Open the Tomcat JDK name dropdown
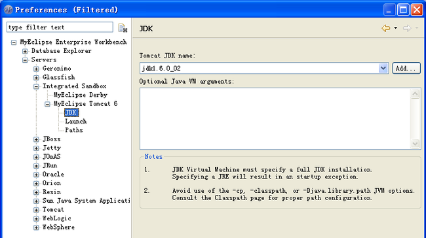Viewport: 426px width, 238px height. tap(383, 68)
